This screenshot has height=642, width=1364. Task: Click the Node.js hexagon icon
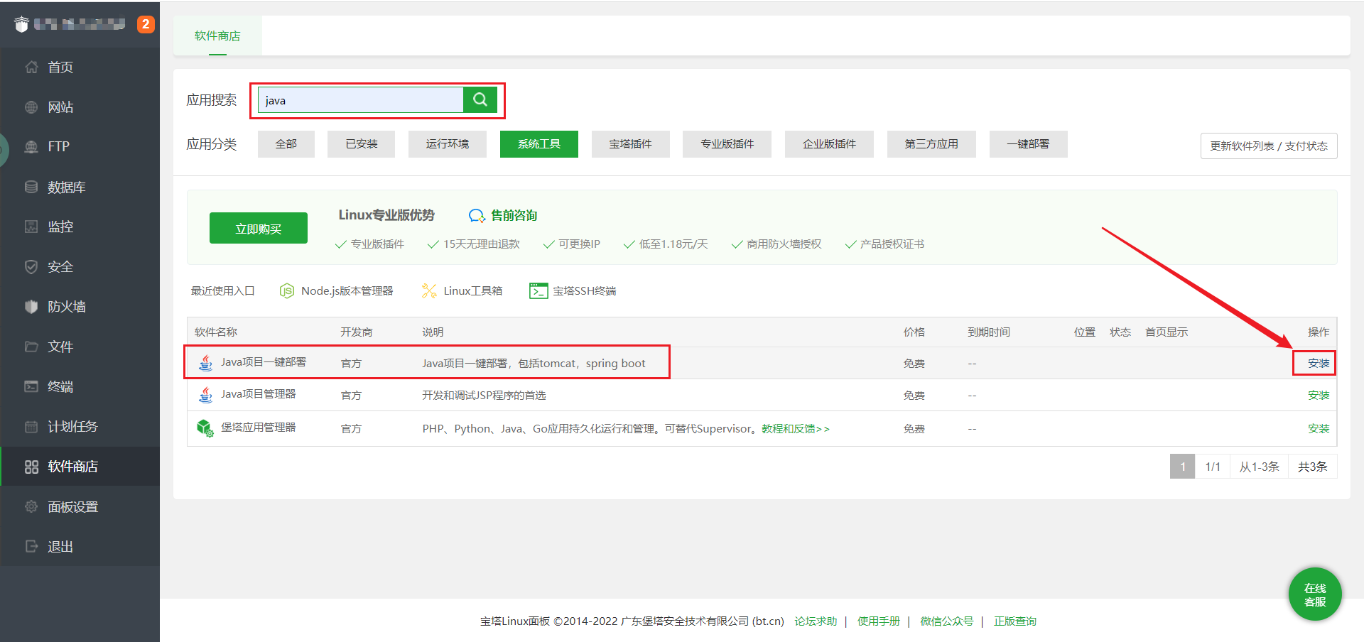coord(287,291)
